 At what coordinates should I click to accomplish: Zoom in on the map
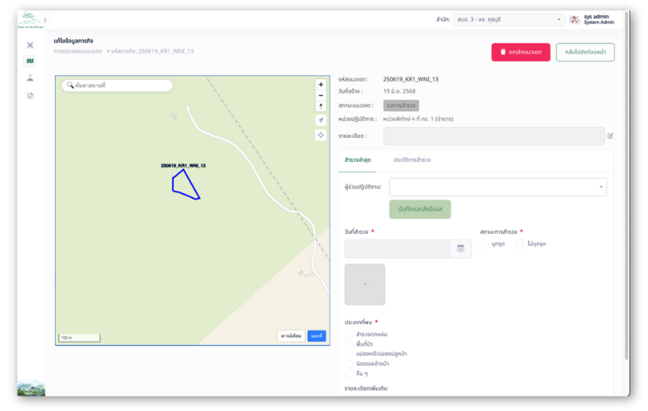(x=320, y=84)
